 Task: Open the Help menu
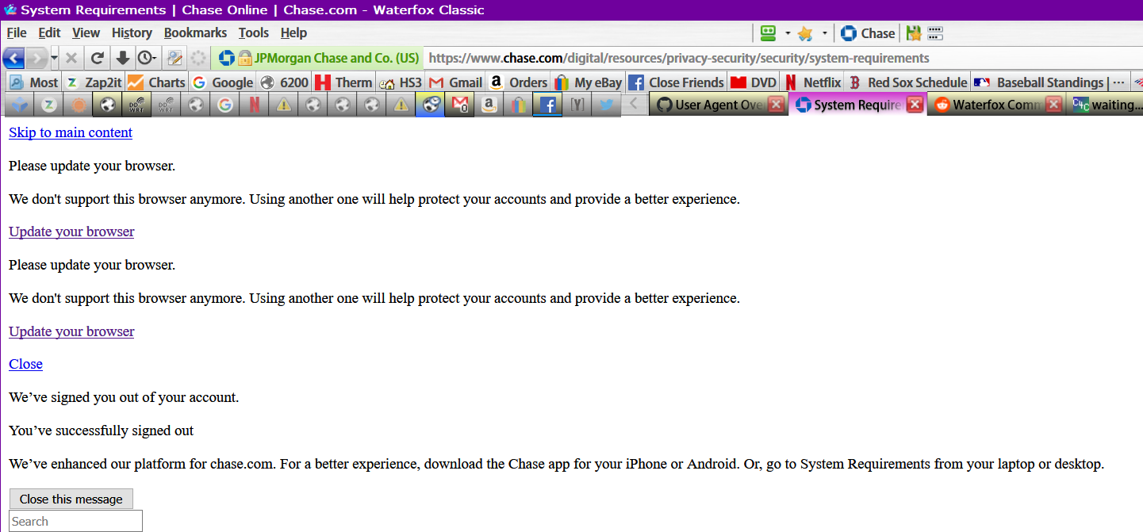click(293, 33)
